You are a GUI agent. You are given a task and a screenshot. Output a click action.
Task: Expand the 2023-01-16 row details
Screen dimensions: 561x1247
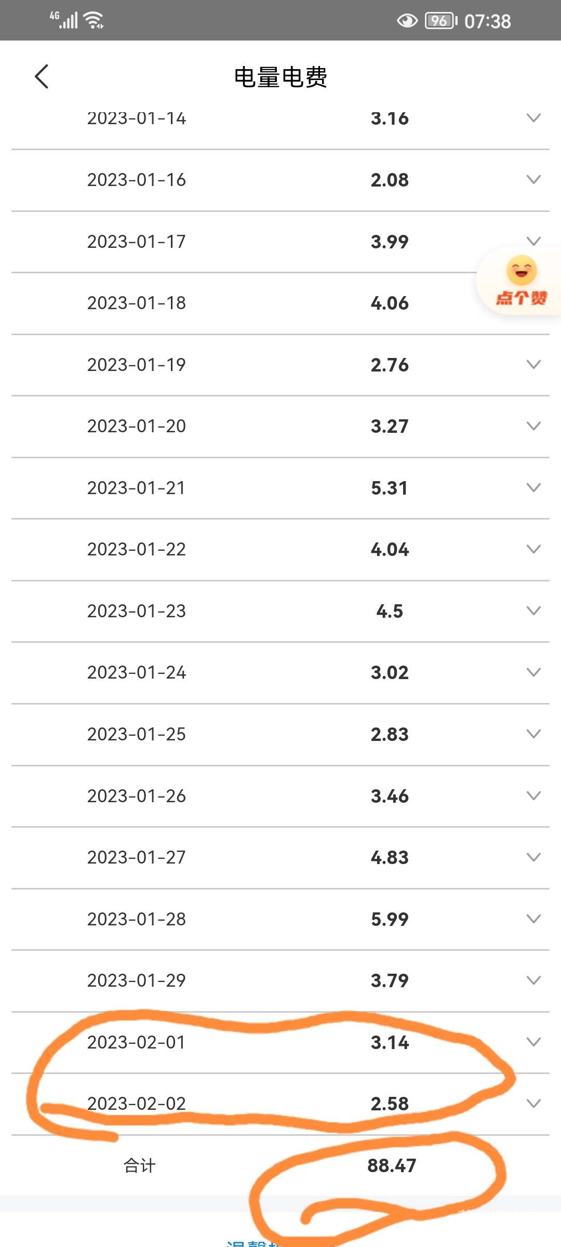point(533,180)
